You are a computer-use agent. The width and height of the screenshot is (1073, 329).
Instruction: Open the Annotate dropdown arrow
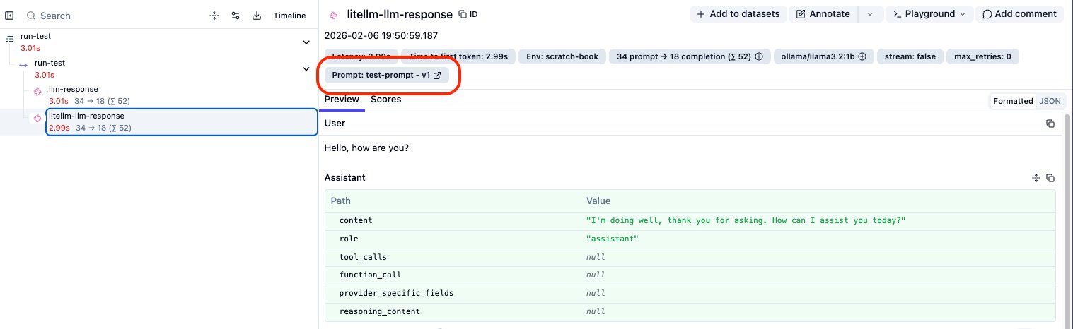point(870,14)
